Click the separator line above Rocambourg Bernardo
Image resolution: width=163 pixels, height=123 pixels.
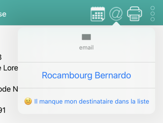(x=86, y=62)
